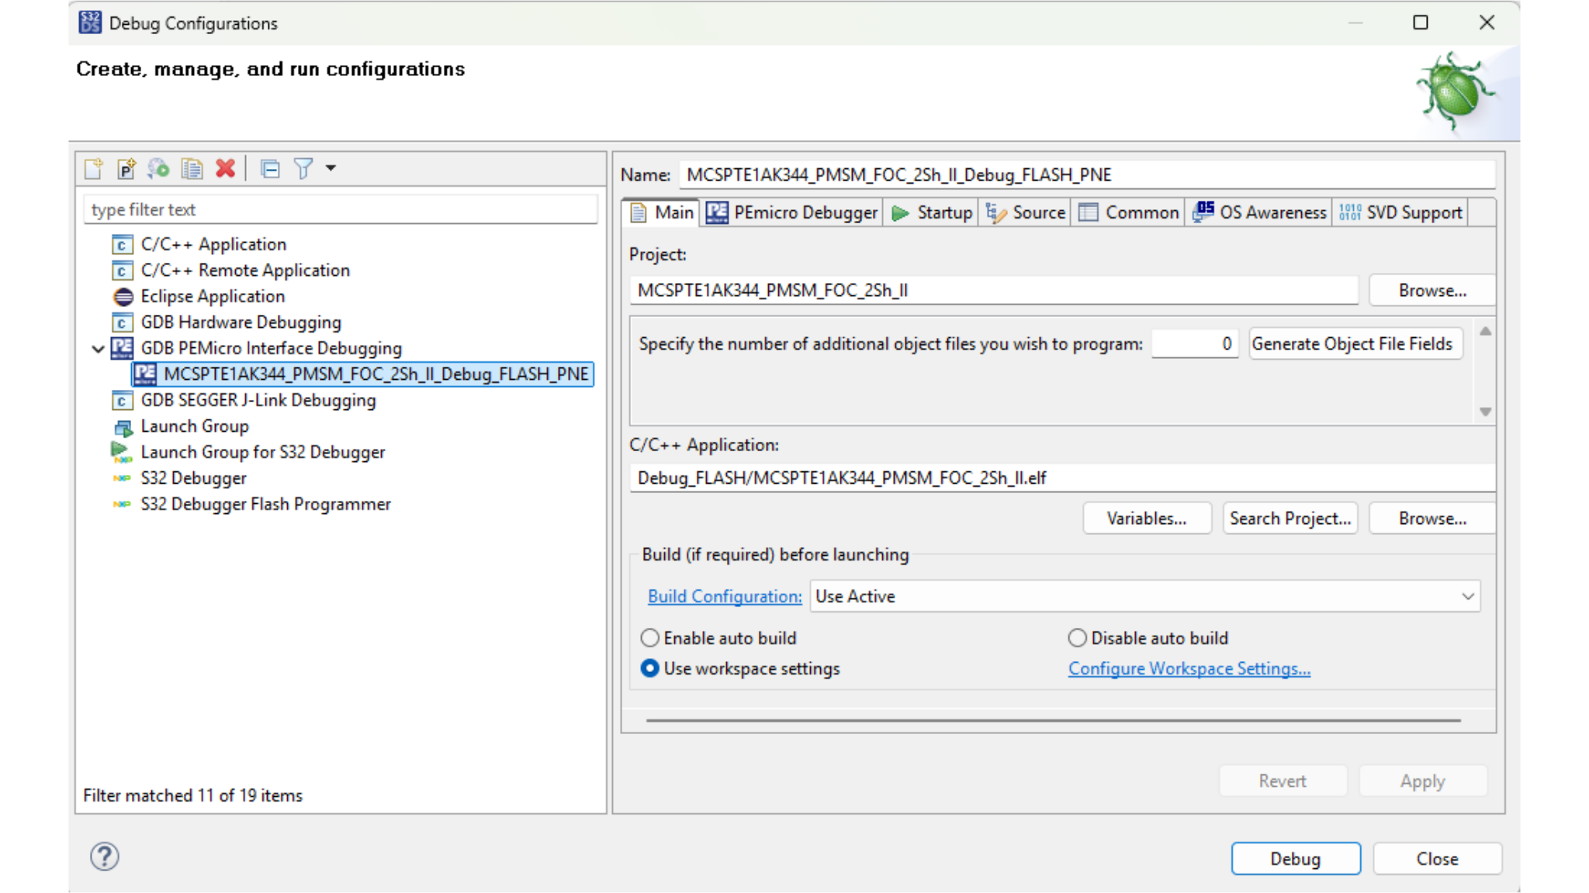Browse for the project
Image resolution: width=1589 pixels, height=893 pixels.
1432,290
